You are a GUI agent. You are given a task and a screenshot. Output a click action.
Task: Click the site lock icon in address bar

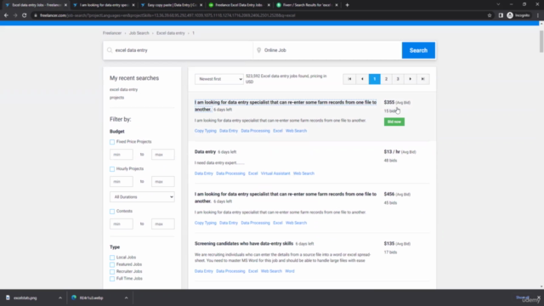(x=36, y=15)
